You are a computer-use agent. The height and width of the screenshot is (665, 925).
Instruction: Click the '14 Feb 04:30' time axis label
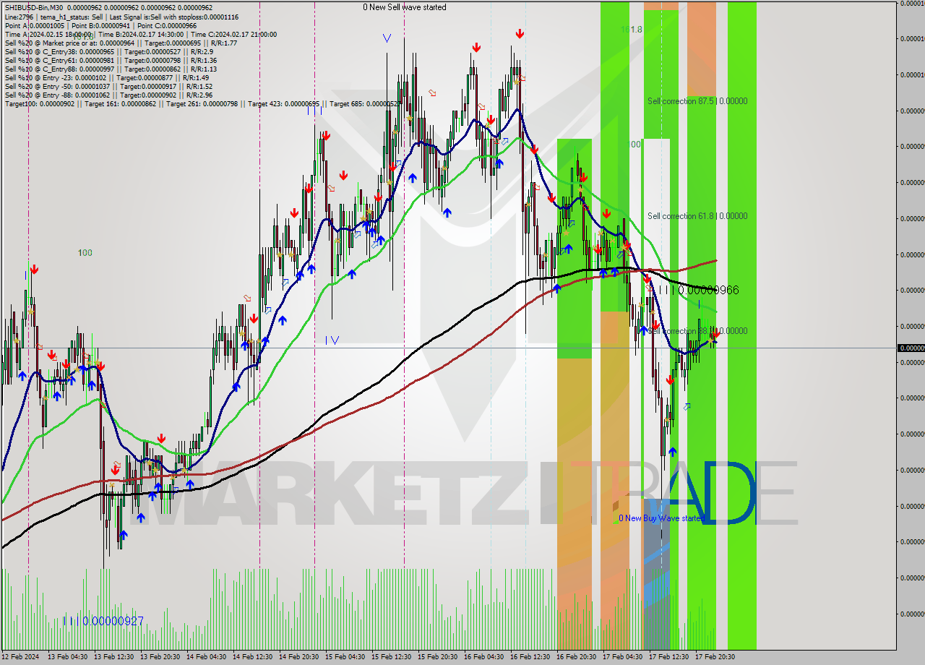click(x=207, y=657)
